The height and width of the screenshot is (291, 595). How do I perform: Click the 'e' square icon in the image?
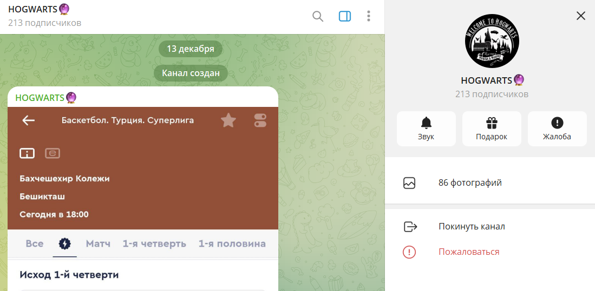click(x=53, y=153)
